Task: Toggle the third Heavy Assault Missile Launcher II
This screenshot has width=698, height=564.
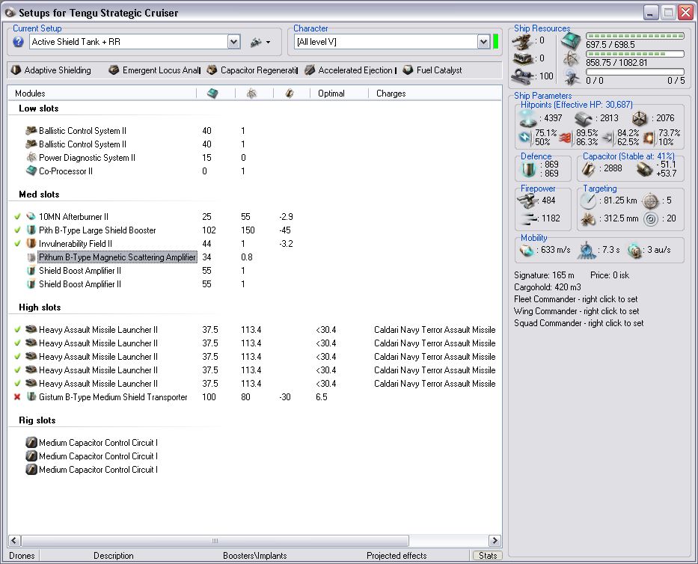Action: coord(17,357)
